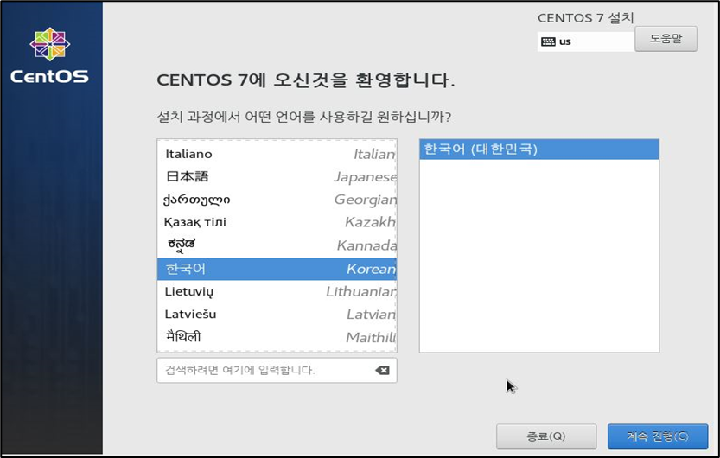Click the keyboard layout icon

pos(548,41)
